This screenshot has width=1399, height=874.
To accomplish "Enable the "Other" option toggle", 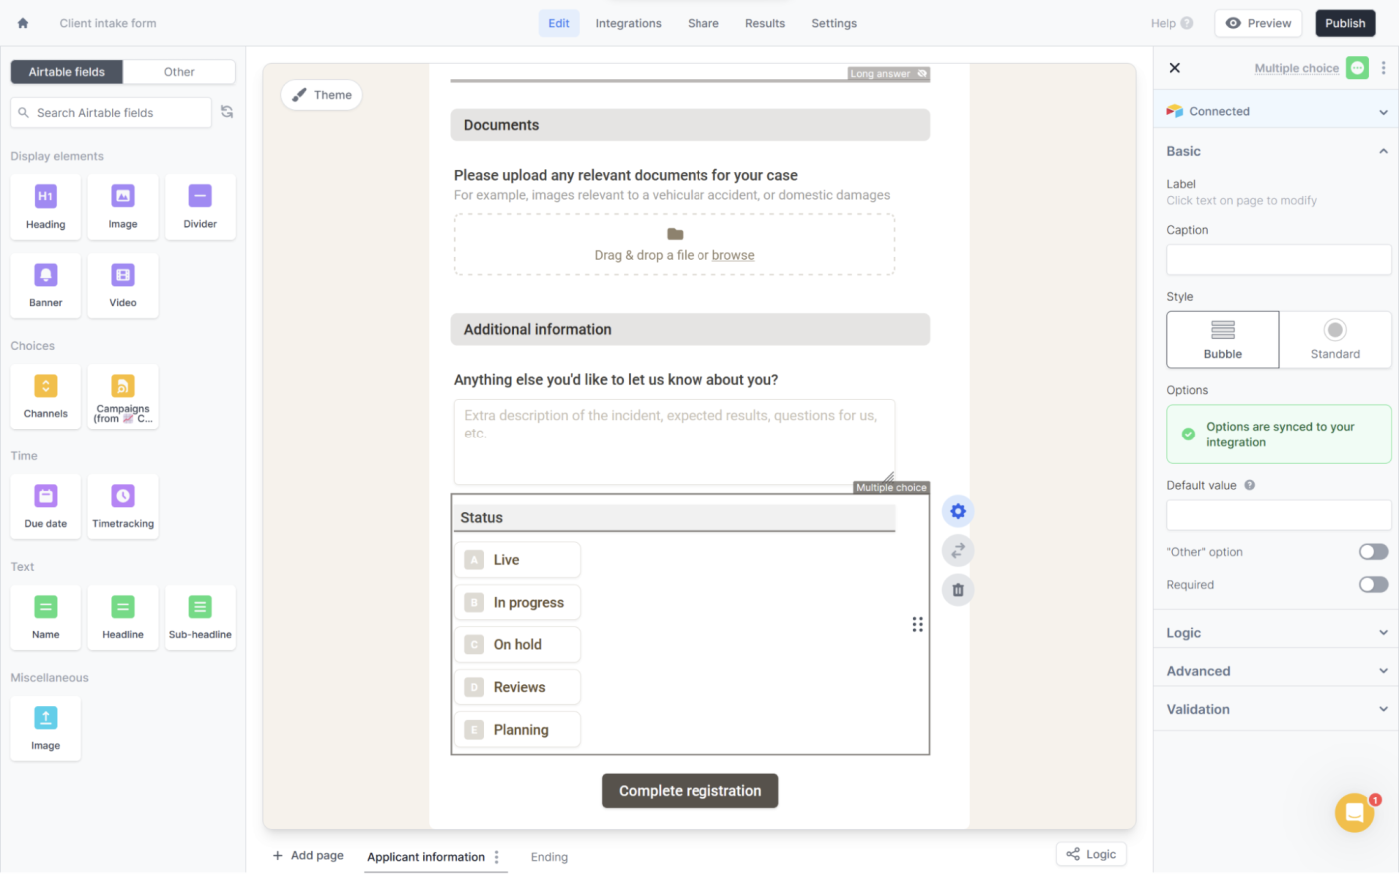I will 1373,552.
